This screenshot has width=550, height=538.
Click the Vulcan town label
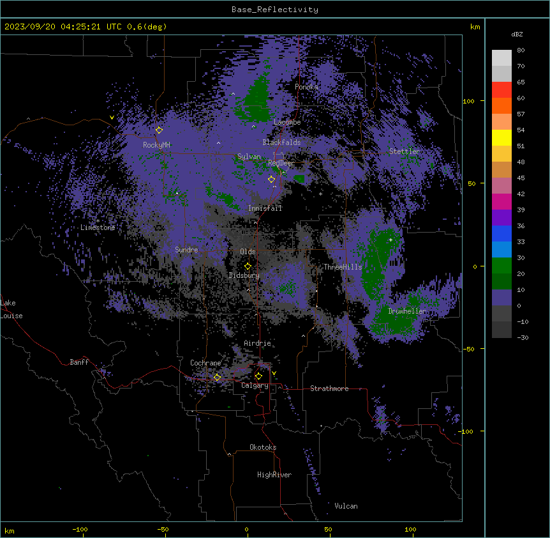click(x=346, y=506)
